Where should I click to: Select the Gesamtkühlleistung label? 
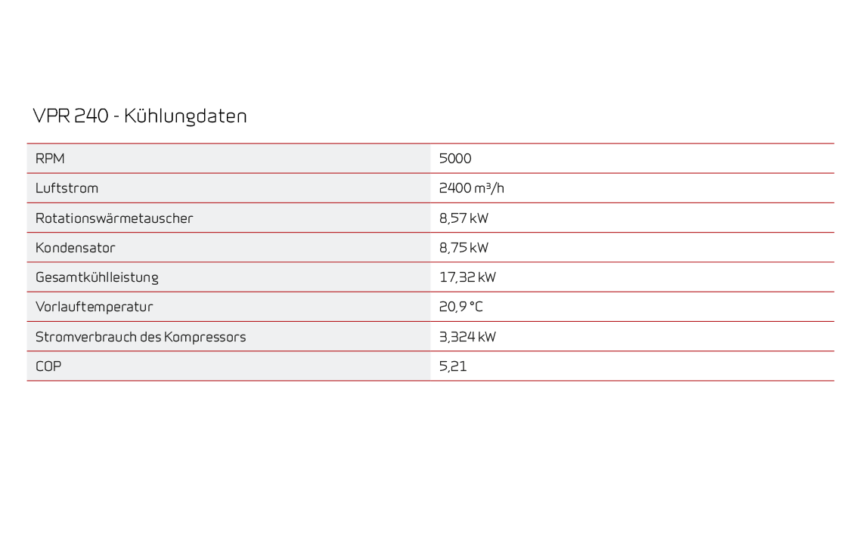[97, 277]
